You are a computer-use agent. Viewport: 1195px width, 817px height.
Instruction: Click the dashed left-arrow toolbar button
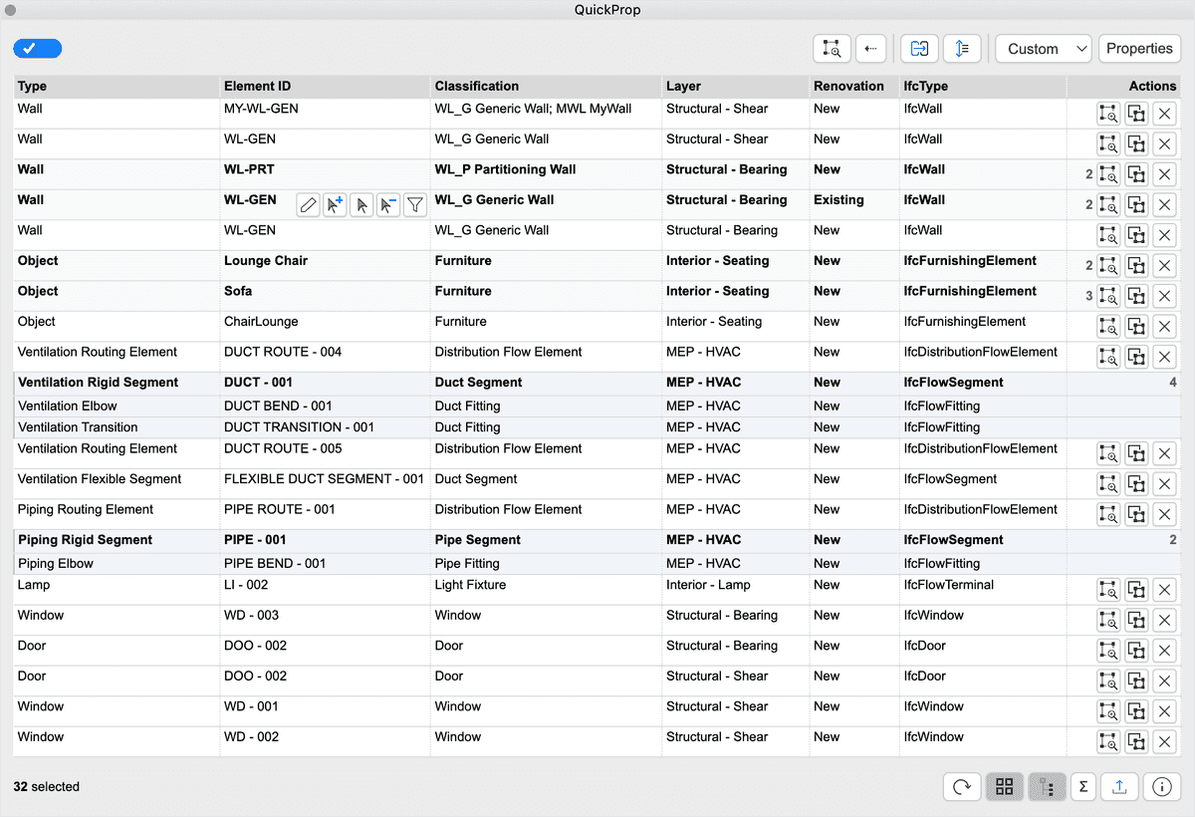(870, 48)
